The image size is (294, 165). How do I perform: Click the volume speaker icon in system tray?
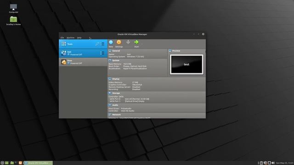pyautogui.click(x=273, y=163)
